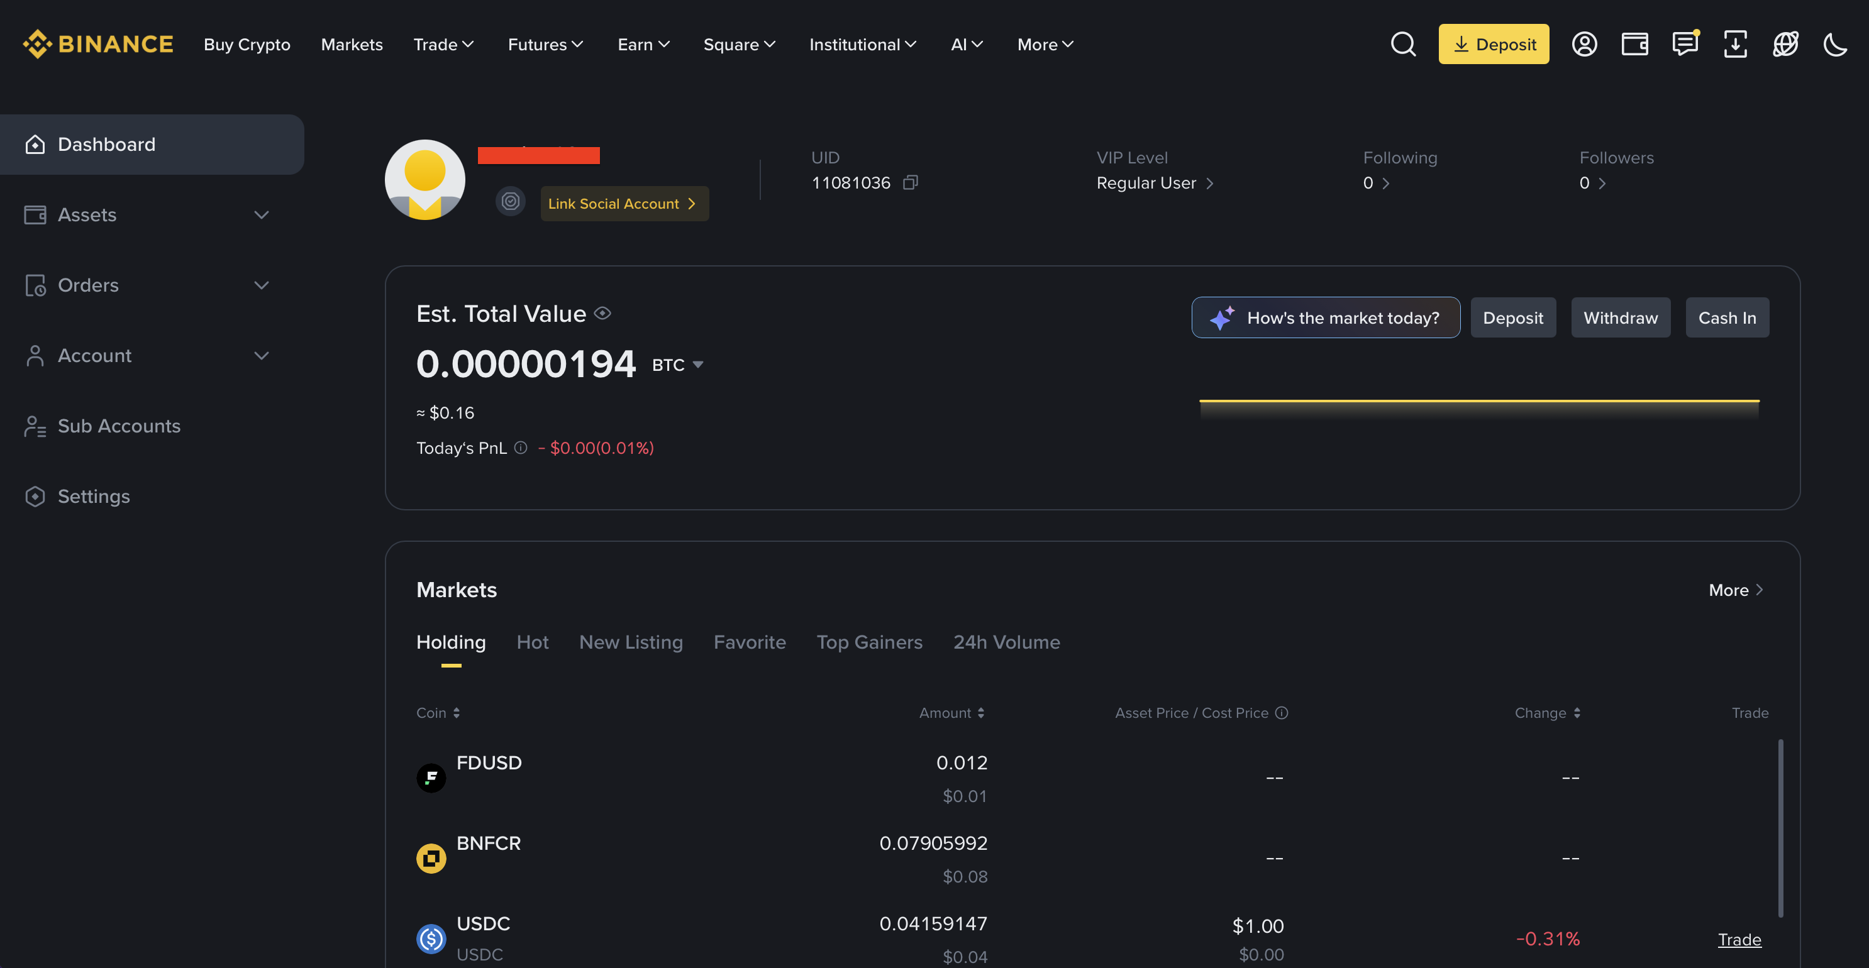
Task: Expand the Assets sidebar section
Action: tap(261, 214)
